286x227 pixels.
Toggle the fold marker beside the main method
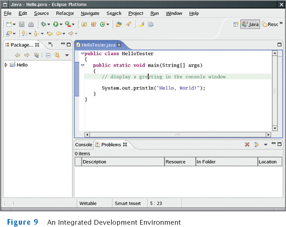(82, 65)
